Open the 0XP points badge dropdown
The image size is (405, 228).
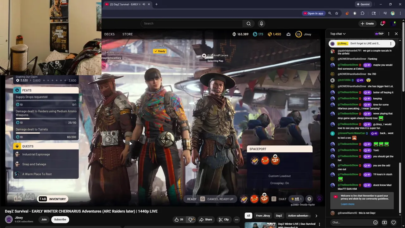point(379,34)
